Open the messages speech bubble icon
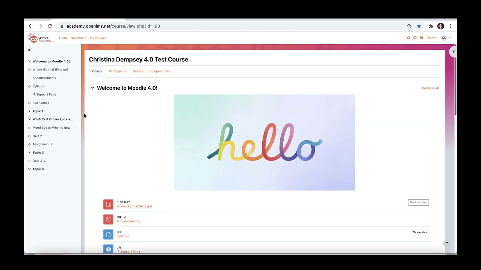Viewport: 481px width, 270px height. [x=415, y=37]
